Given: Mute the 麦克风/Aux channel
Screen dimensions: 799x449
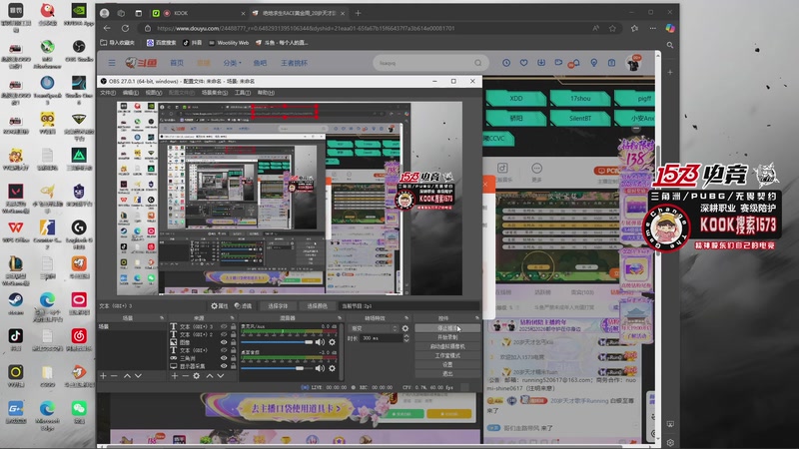Looking at the screenshot, I should [x=320, y=342].
